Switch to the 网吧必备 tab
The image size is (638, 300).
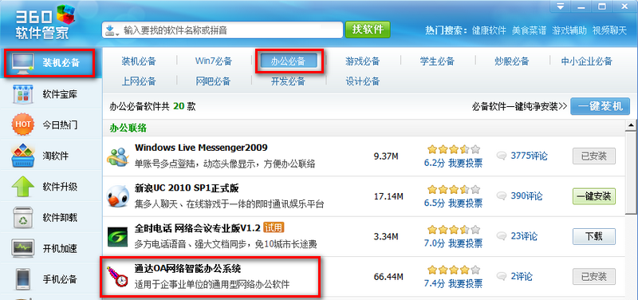214,81
